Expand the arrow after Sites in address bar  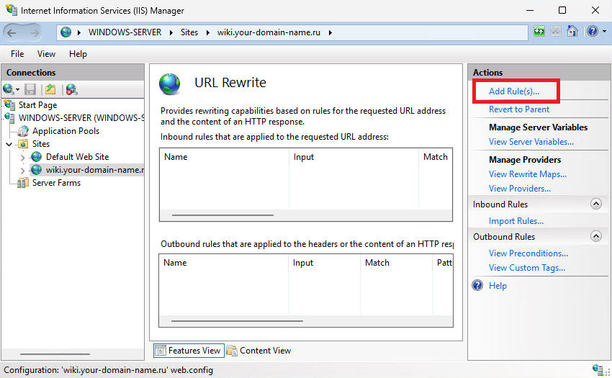point(207,33)
